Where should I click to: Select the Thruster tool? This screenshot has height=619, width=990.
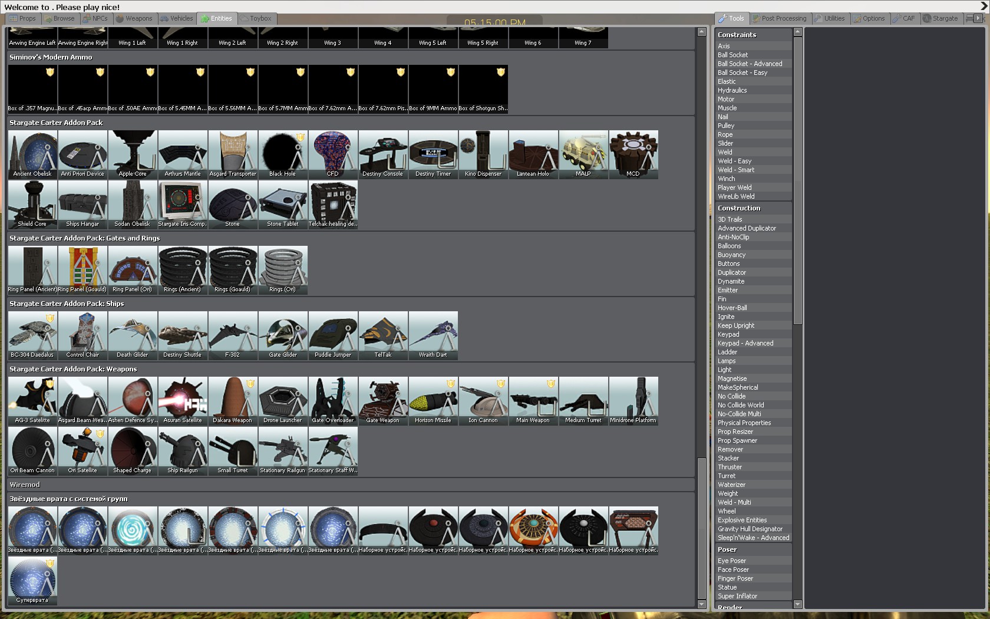point(730,467)
